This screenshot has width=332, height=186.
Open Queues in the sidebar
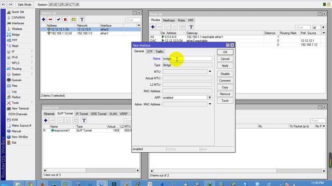[x=17, y=80]
